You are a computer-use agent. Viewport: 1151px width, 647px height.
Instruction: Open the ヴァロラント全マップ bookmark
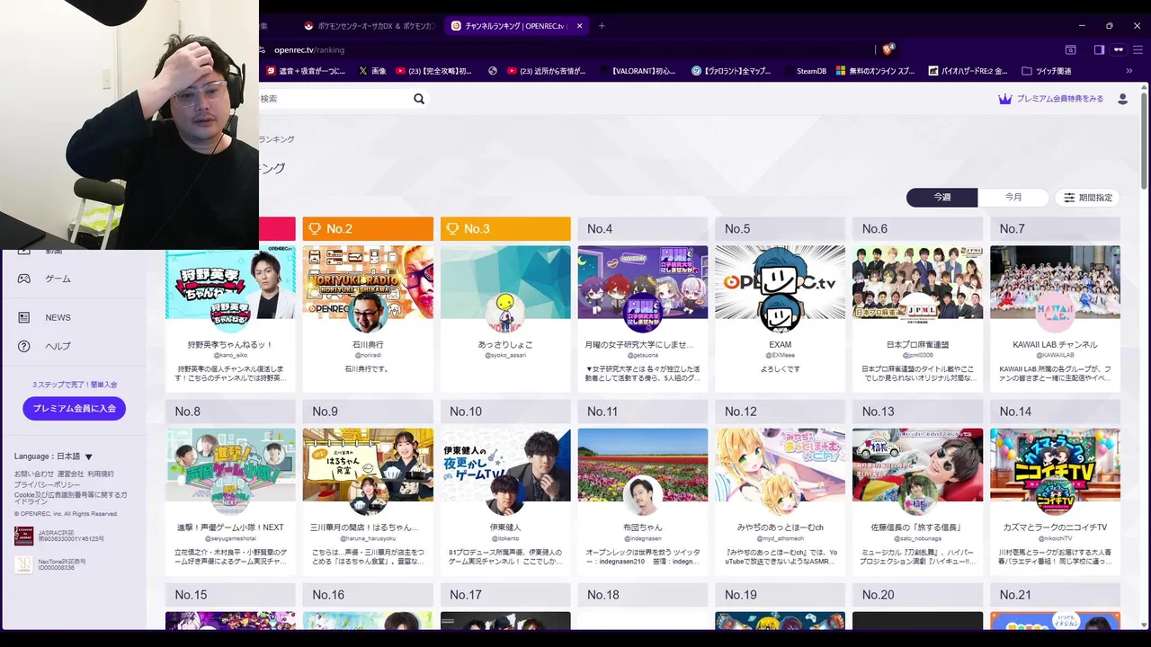[x=731, y=71]
